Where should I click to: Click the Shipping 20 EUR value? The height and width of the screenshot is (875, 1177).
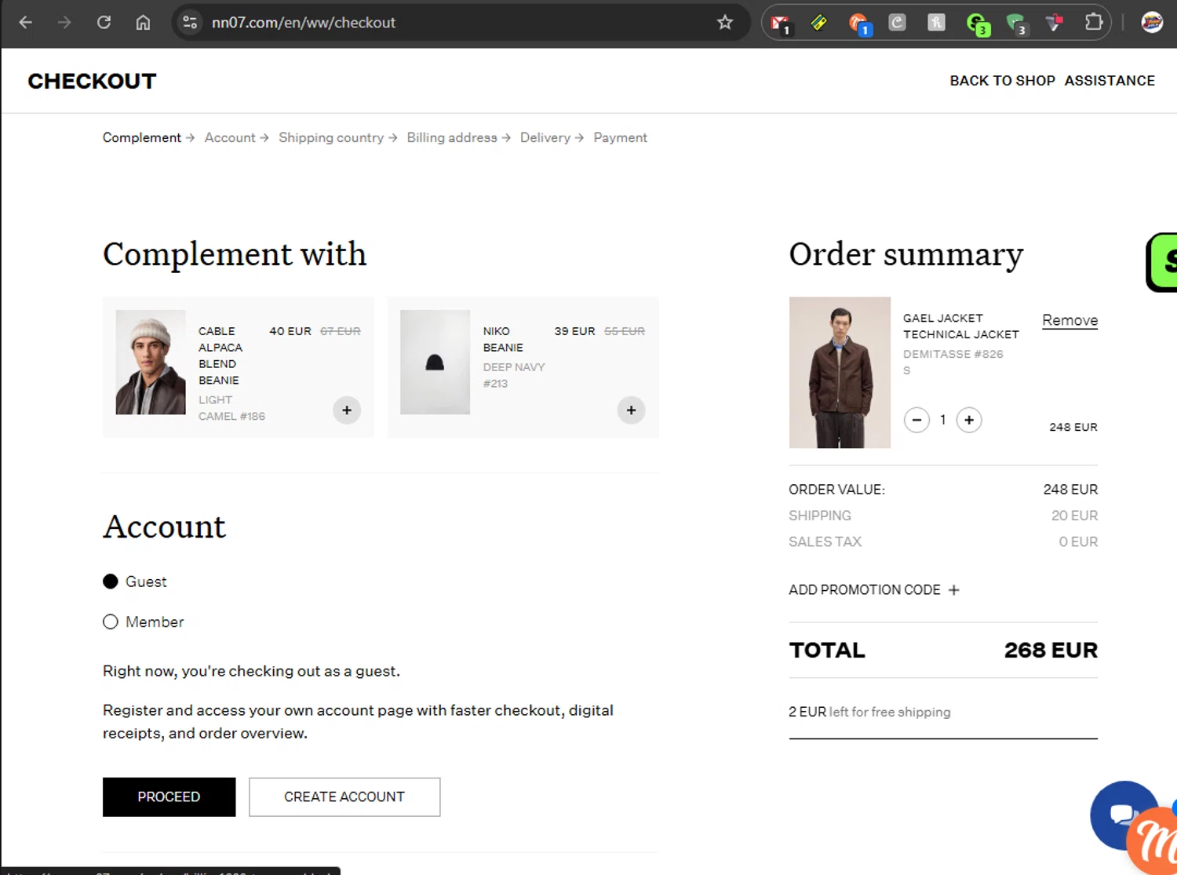point(1074,516)
